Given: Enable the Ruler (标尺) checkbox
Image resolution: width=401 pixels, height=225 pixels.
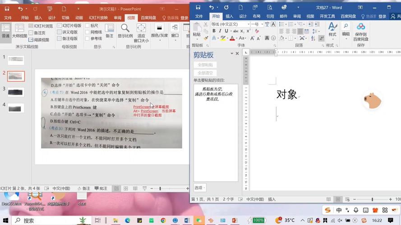Looking at the screenshot, I should [88, 26].
